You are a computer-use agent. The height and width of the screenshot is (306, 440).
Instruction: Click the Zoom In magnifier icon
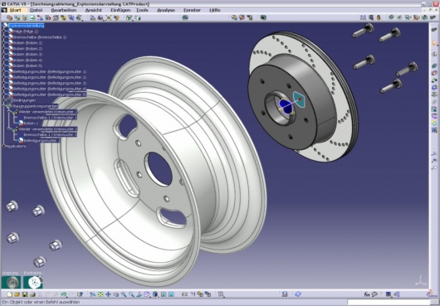(124, 294)
